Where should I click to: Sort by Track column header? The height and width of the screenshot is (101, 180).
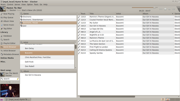[x=84, y=14]
